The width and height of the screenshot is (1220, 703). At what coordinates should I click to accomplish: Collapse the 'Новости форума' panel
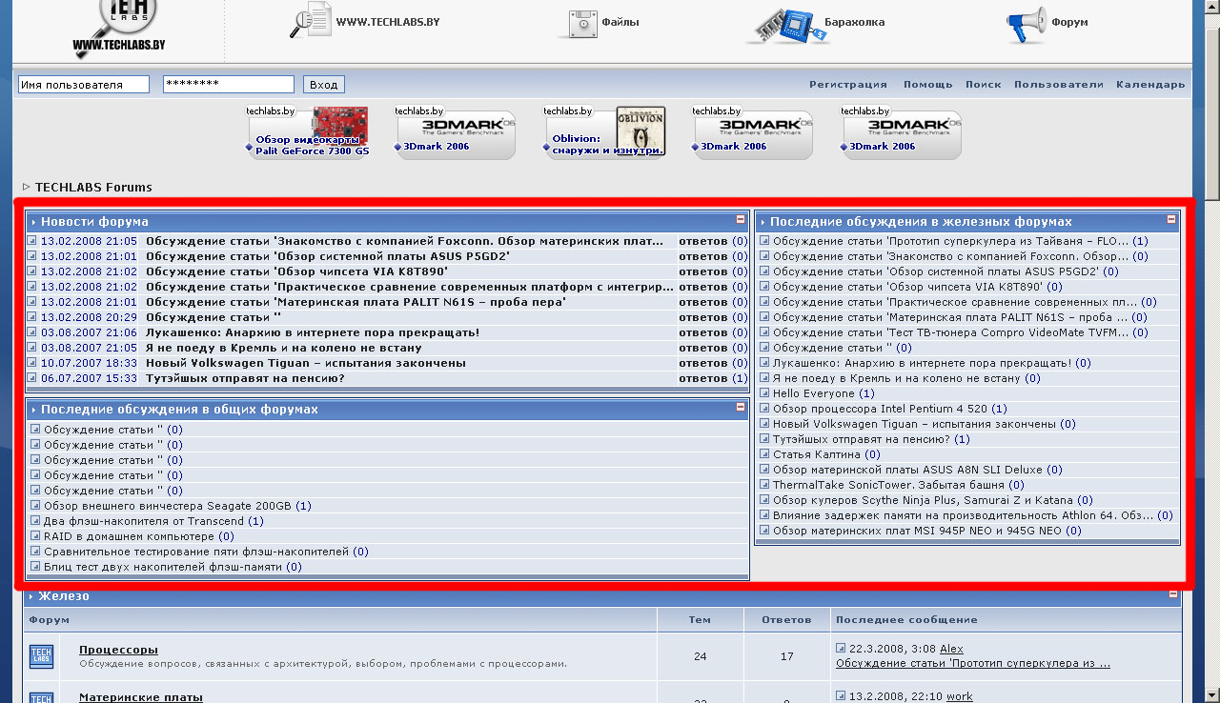(741, 220)
